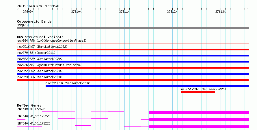Select the nsv6531966 red variant bar

[x=133, y=80]
